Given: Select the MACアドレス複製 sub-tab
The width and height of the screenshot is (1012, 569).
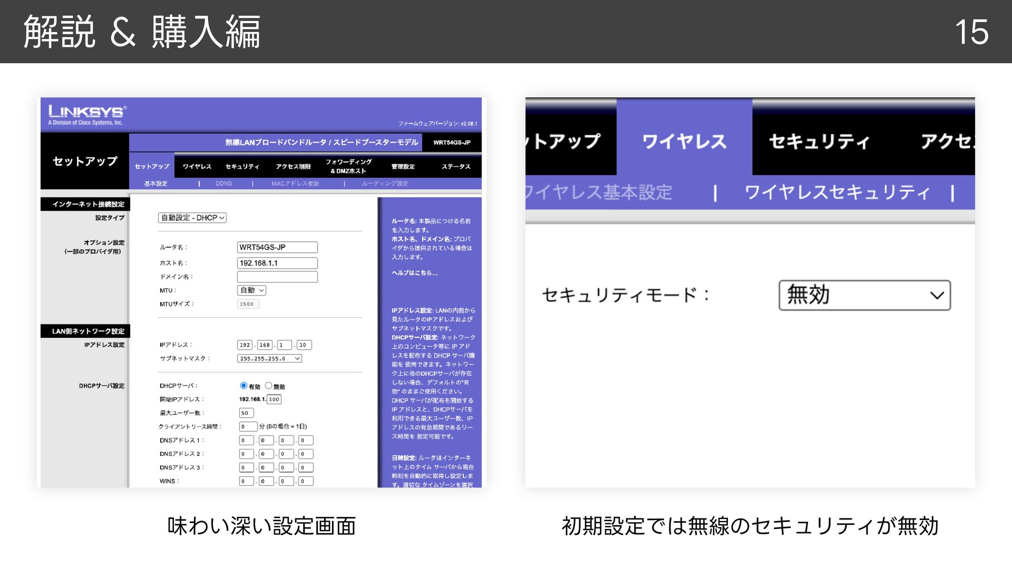Looking at the screenshot, I should (295, 183).
